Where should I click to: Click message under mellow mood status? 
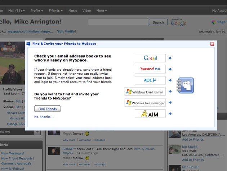100,165
